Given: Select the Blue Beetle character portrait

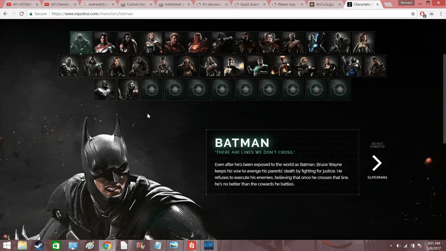Looking at the screenshot, I should click(x=316, y=42).
